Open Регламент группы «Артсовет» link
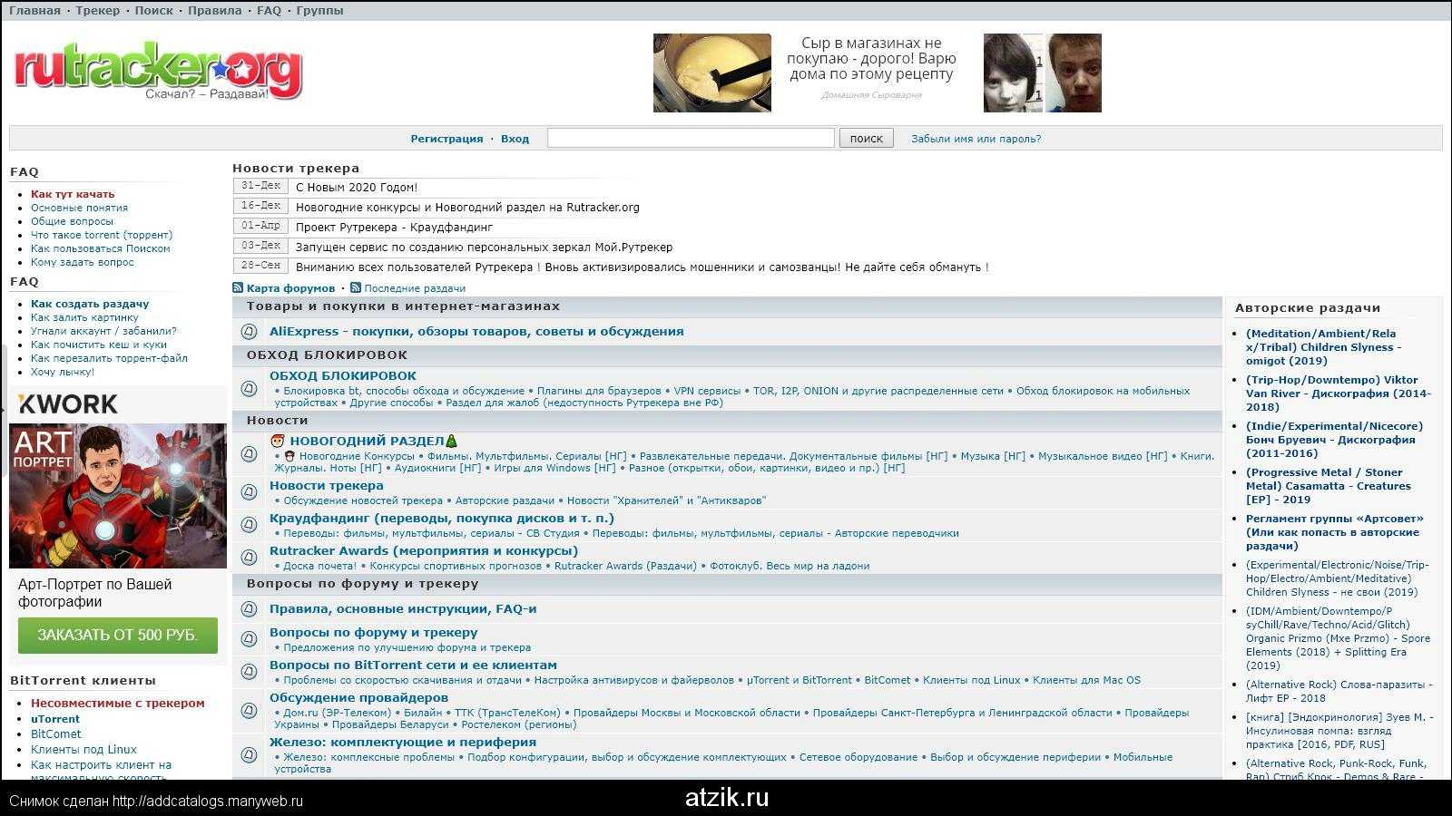This screenshot has width=1452, height=816. click(1335, 532)
